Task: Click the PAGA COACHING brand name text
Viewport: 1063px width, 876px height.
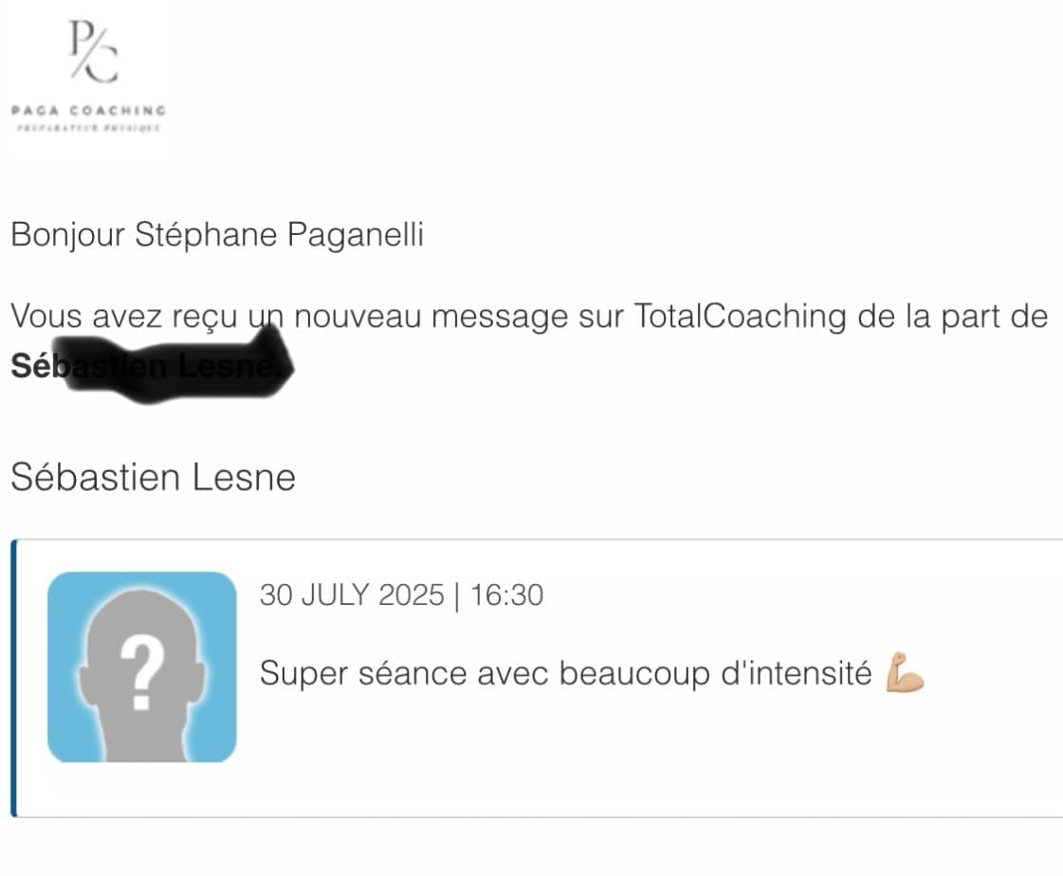Action: [88, 111]
